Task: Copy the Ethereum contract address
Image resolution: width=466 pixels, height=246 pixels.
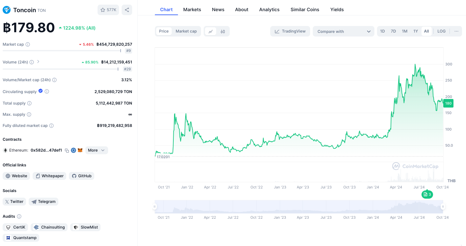Action: click(67, 150)
